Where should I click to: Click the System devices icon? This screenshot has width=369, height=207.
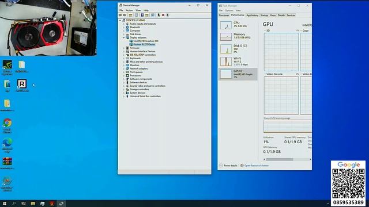tap(127, 93)
